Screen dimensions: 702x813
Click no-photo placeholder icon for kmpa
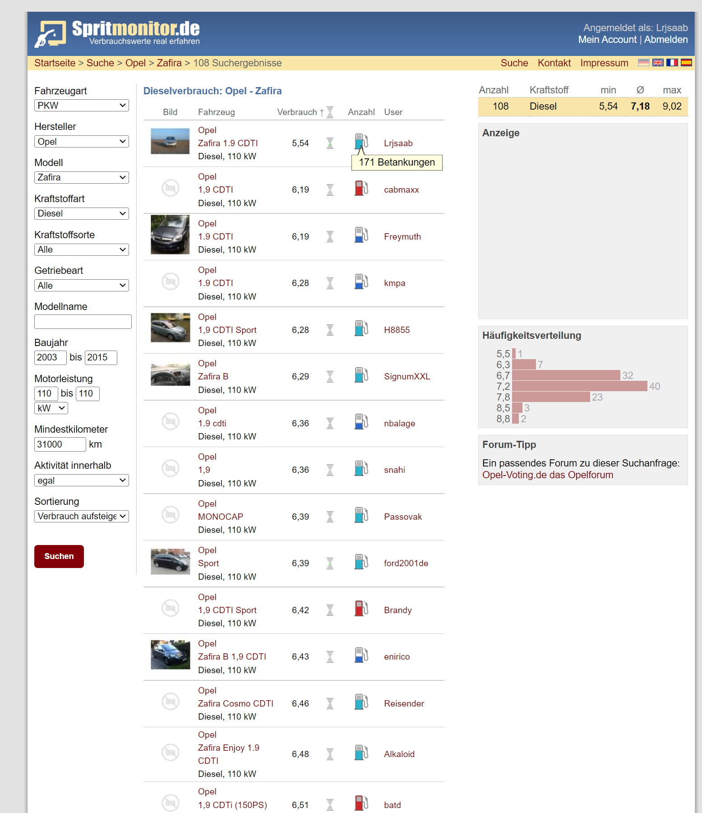[171, 282]
